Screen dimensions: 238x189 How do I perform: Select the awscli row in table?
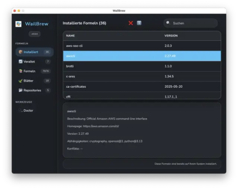[x=142, y=56]
